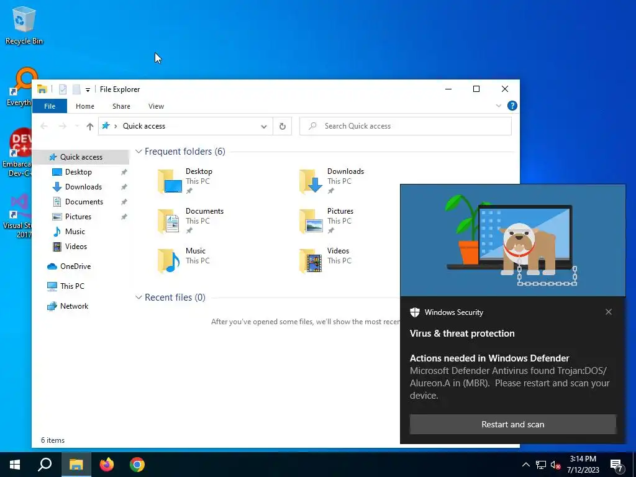Open the Action Center notifications icon
This screenshot has width=636, height=477.
tap(616, 465)
